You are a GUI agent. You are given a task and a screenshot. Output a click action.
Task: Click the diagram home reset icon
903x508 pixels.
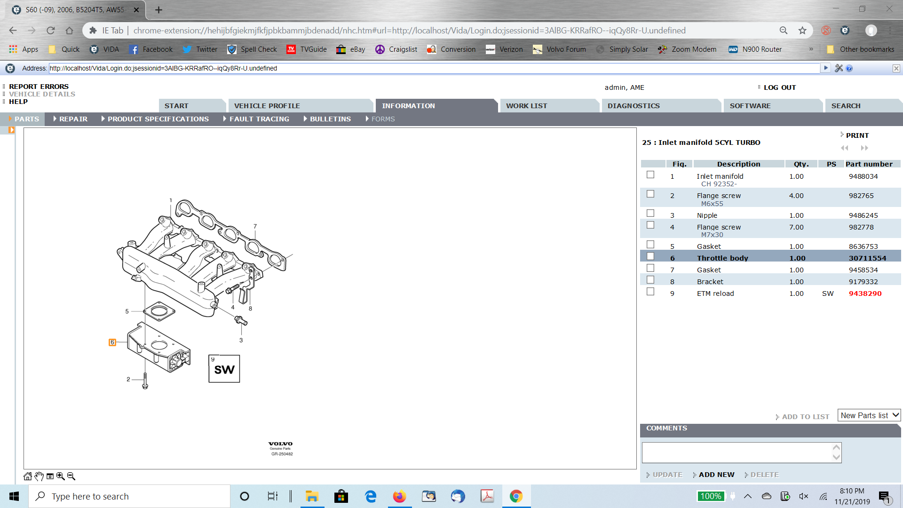(x=28, y=476)
